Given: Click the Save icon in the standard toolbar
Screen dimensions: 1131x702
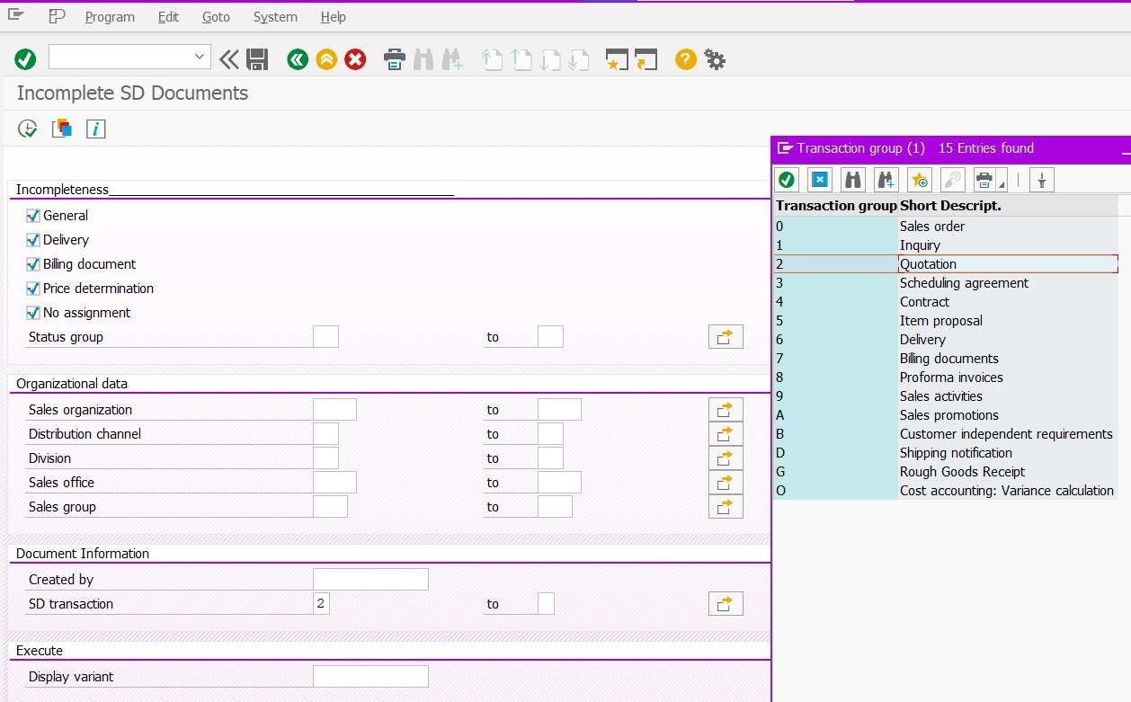Looking at the screenshot, I should coord(258,58).
